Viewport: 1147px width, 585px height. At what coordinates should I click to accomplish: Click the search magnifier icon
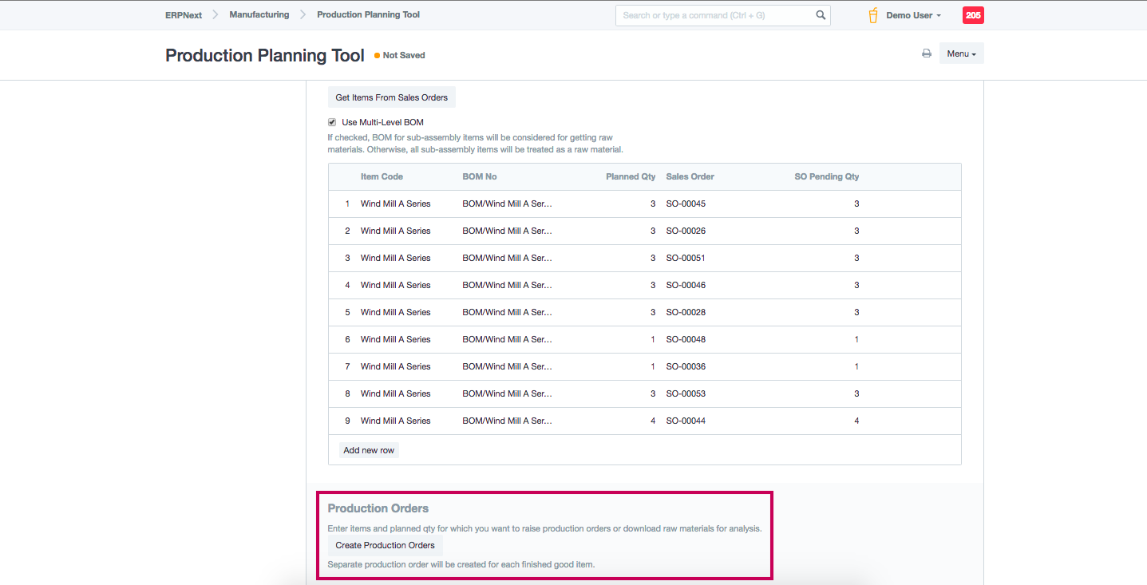coord(821,15)
